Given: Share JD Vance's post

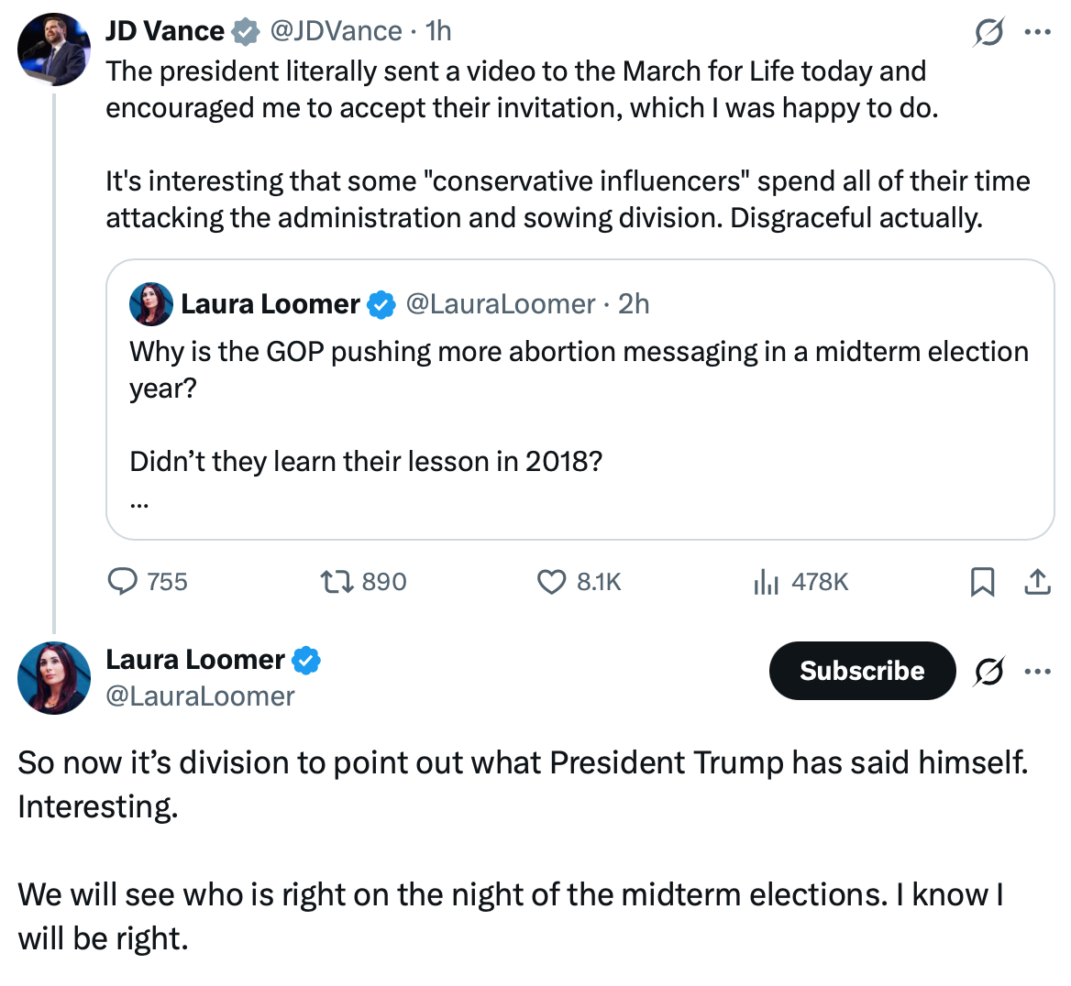Looking at the screenshot, I should pyautogui.click(x=1037, y=582).
